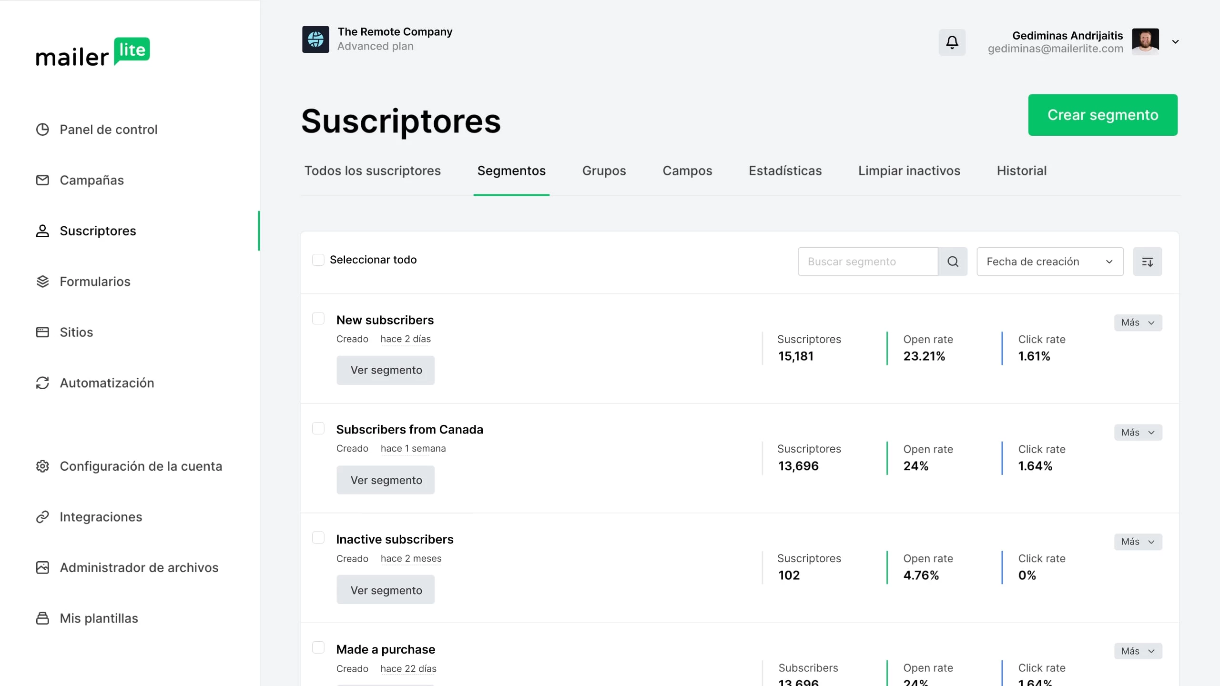Image resolution: width=1220 pixels, height=686 pixels.
Task: Open Panel de control via pie-chart icon
Action: [x=42, y=130]
